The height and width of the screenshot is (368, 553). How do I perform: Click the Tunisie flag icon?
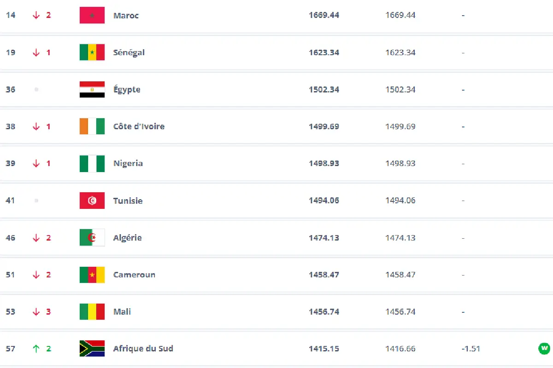click(92, 201)
